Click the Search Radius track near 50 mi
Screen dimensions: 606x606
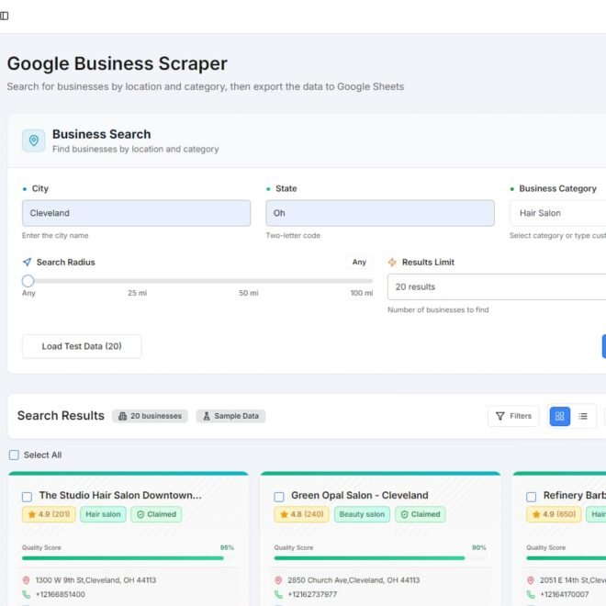[x=249, y=281]
